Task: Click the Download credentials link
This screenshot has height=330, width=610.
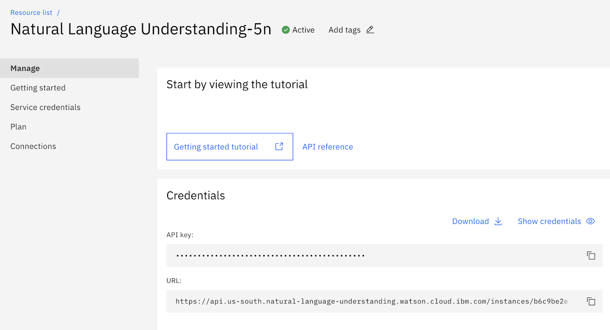Action: click(x=470, y=221)
